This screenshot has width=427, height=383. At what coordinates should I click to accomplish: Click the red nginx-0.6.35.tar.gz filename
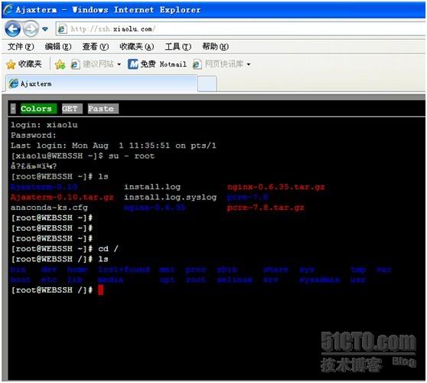click(275, 187)
